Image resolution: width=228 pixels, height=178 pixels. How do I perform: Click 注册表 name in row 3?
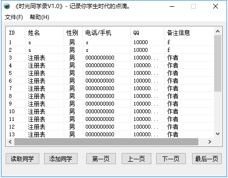coord(37,58)
